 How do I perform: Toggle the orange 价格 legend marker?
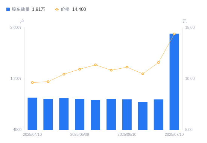(57, 9)
